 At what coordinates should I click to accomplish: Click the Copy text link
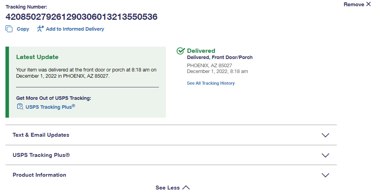pos(23,29)
